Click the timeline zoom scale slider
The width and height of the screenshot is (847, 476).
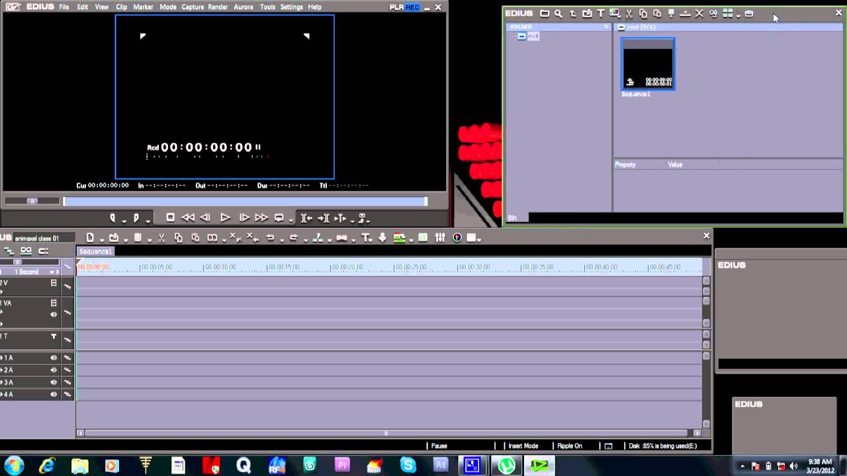[18, 262]
